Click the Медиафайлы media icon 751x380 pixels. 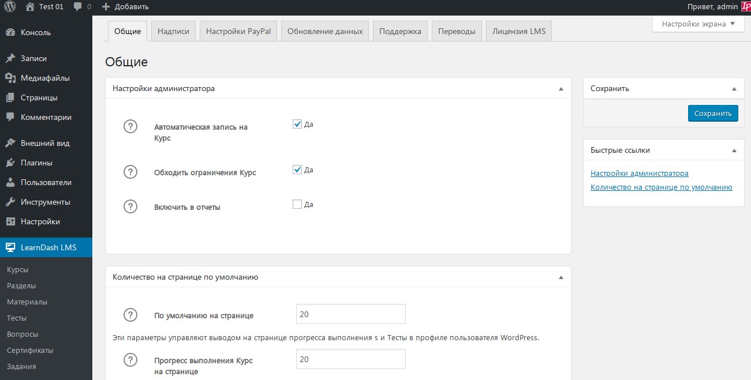(10, 78)
